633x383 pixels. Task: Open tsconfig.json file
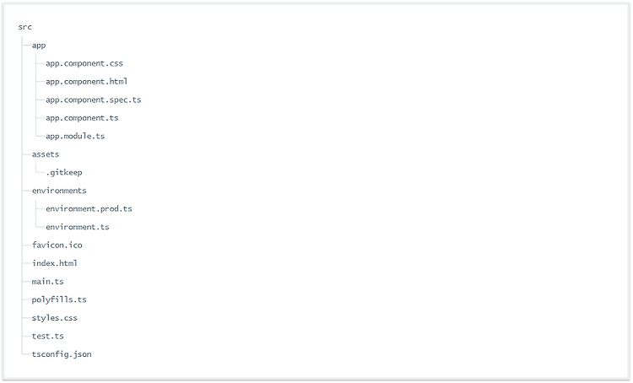[x=62, y=354]
